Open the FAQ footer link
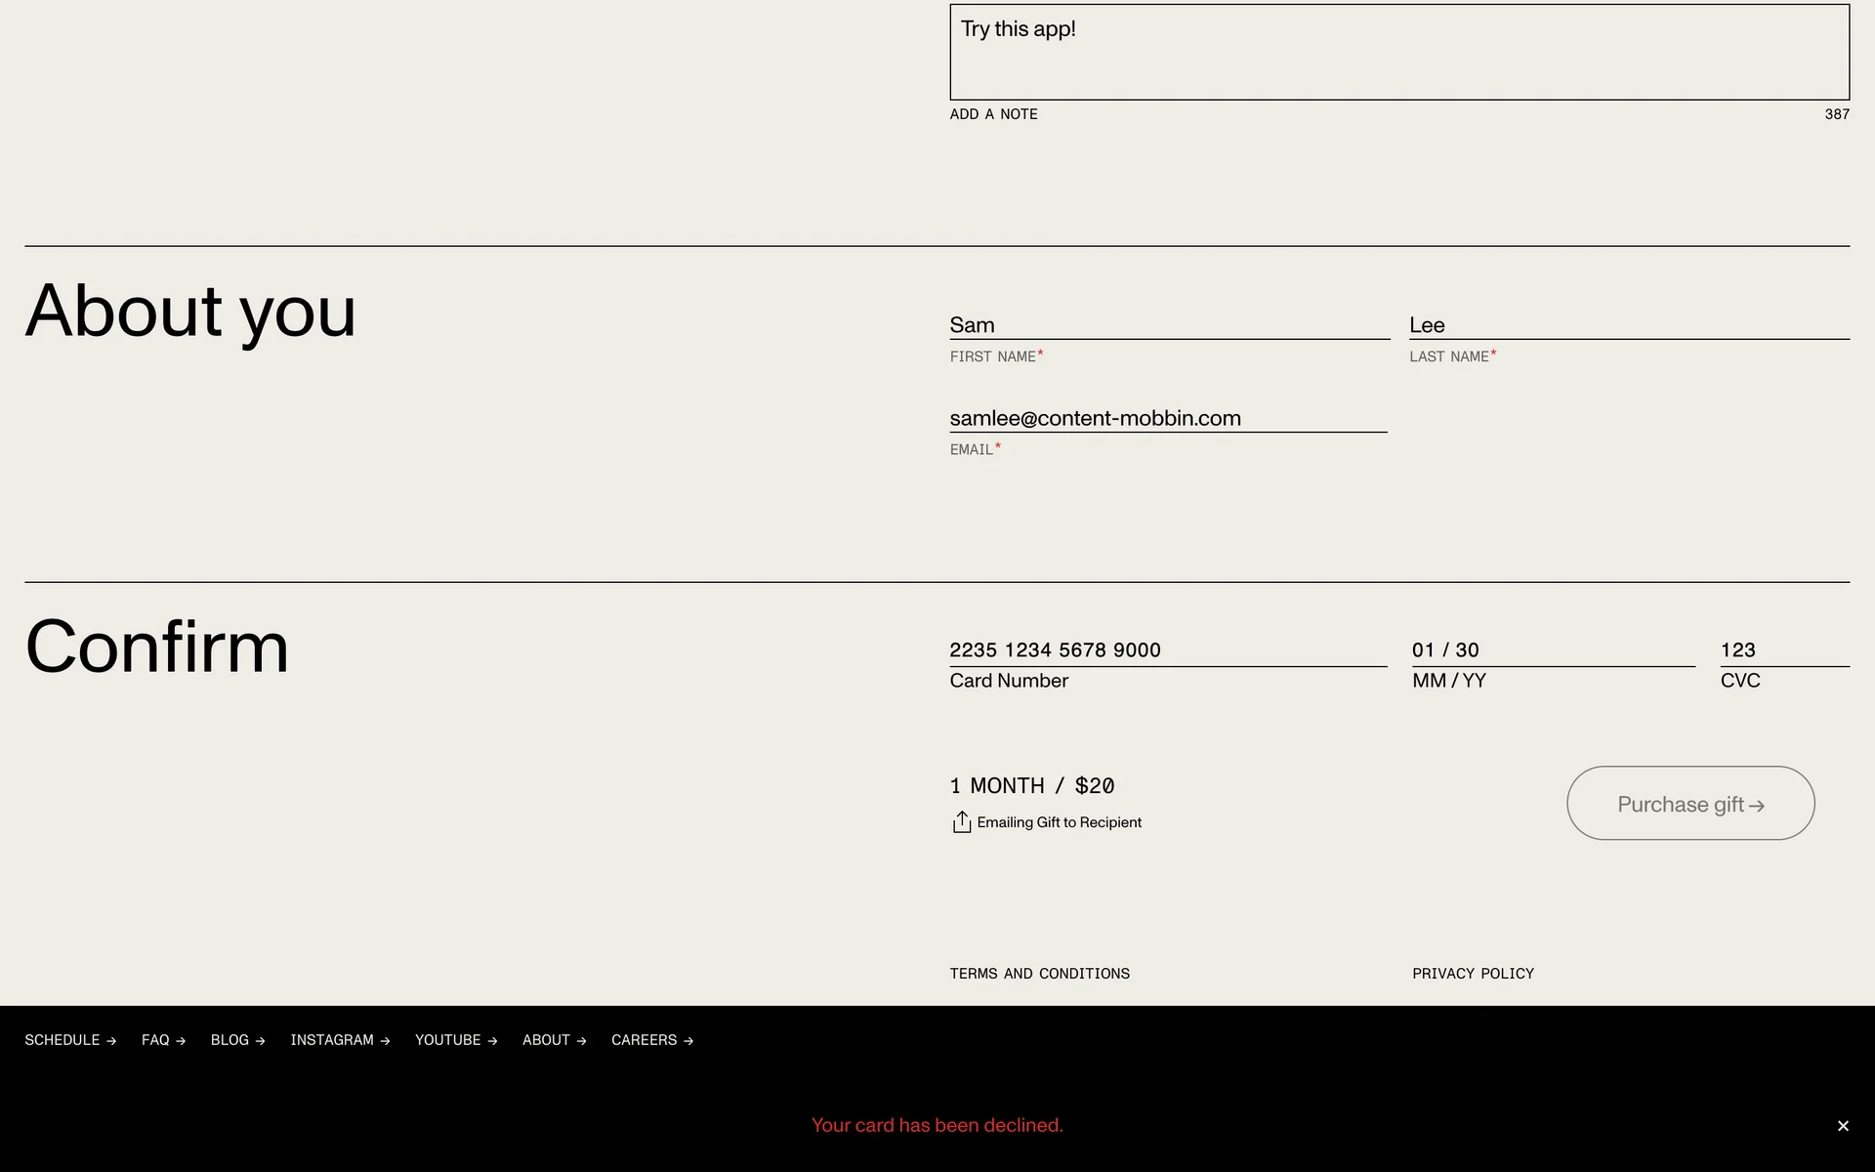The width and height of the screenshot is (1875, 1172). tap(163, 1040)
